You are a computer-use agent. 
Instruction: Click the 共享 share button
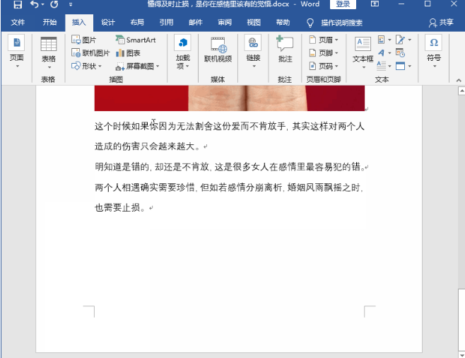tap(442, 22)
